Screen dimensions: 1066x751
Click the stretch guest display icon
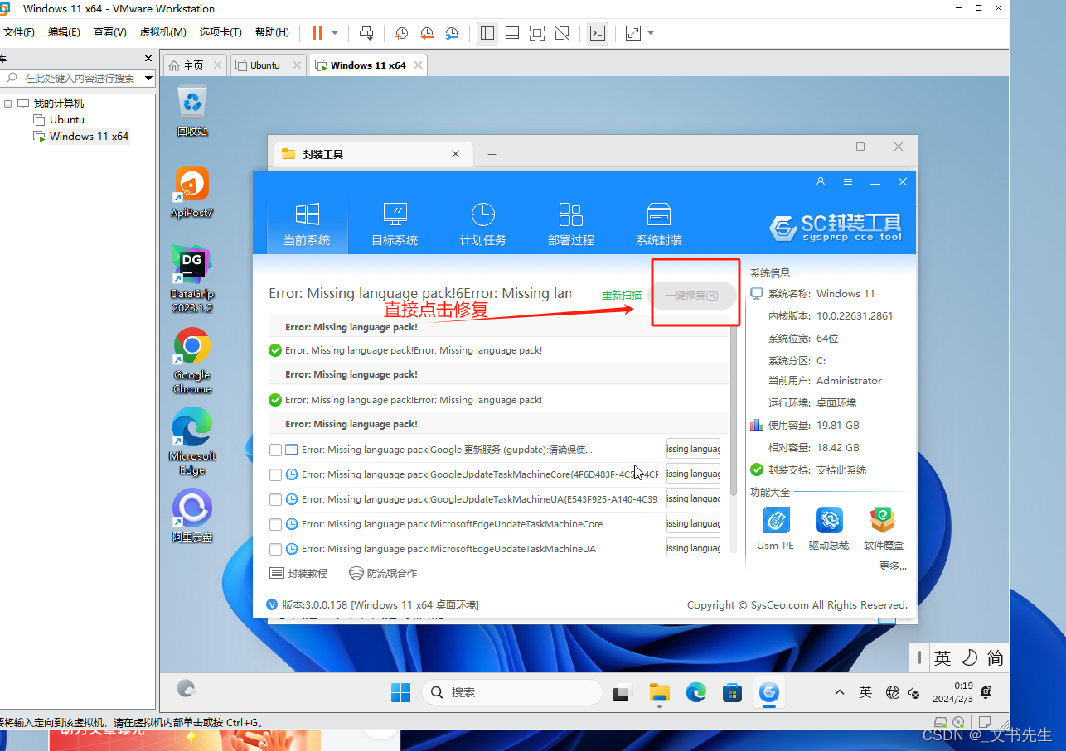click(x=633, y=33)
